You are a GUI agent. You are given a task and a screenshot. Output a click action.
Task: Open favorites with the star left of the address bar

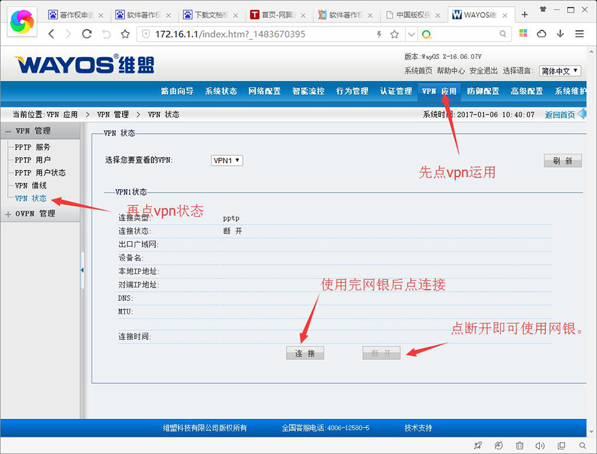(x=125, y=34)
